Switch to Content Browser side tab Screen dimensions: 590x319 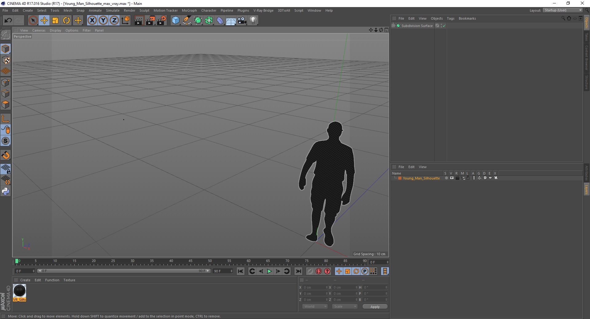(x=586, y=58)
